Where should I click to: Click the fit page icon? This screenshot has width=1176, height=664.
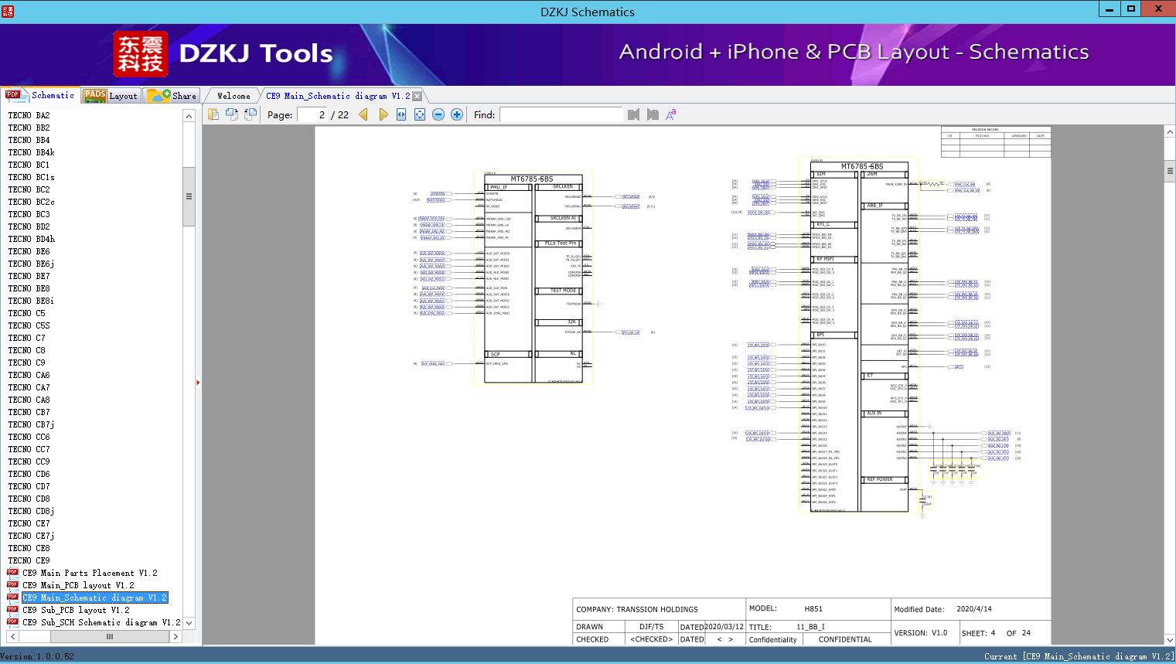click(x=420, y=114)
